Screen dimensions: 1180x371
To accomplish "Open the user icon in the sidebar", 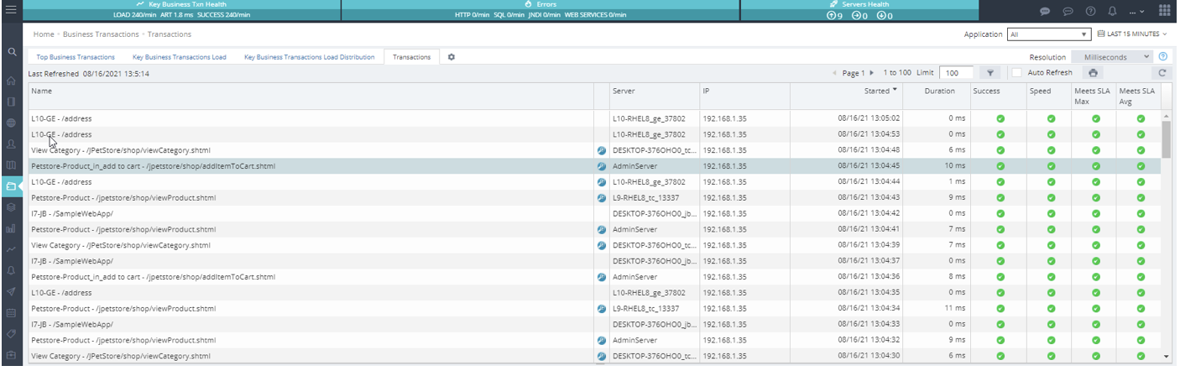I will coord(12,144).
